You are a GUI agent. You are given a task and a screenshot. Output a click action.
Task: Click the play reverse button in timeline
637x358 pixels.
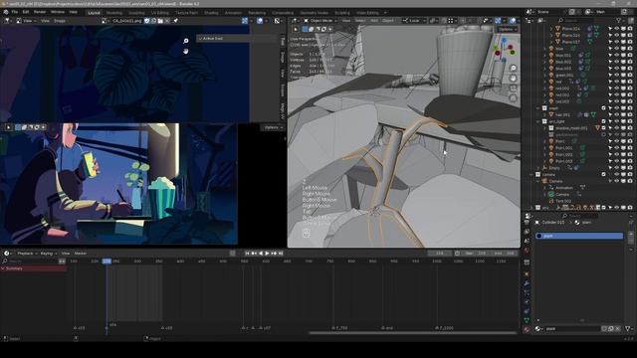(261, 254)
